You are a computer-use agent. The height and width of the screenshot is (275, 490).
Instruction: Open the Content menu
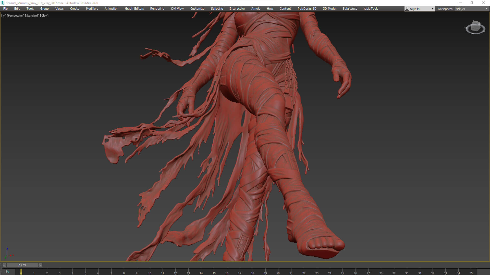(x=285, y=9)
